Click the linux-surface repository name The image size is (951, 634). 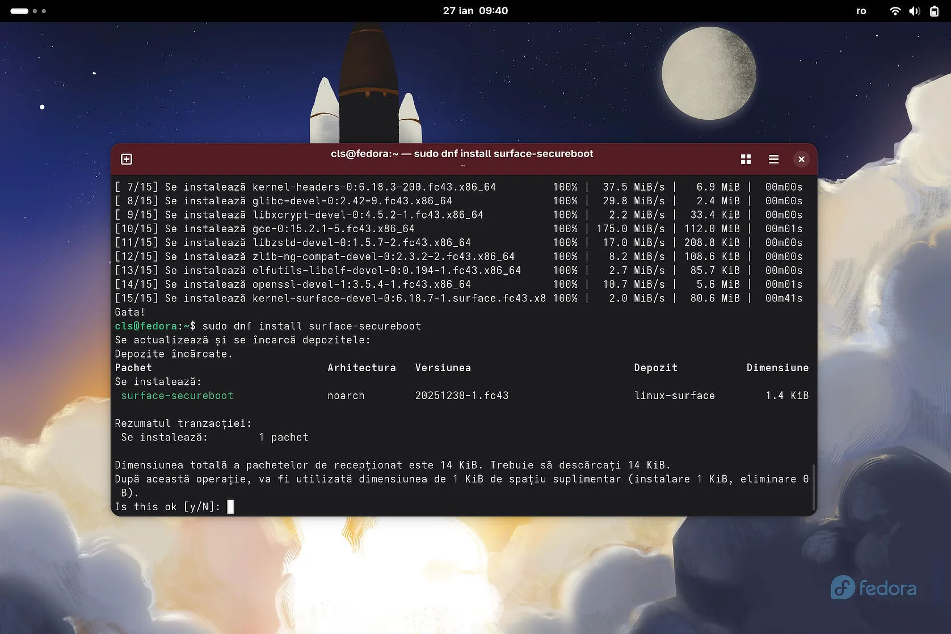[x=674, y=396]
